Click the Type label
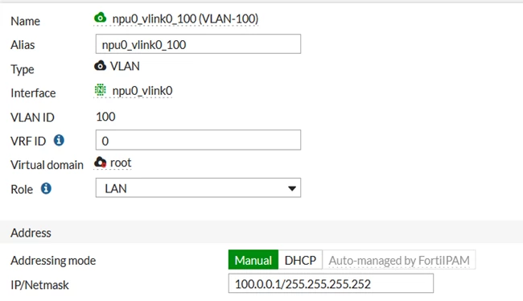This screenshot has height=301, width=523. [23, 69]
